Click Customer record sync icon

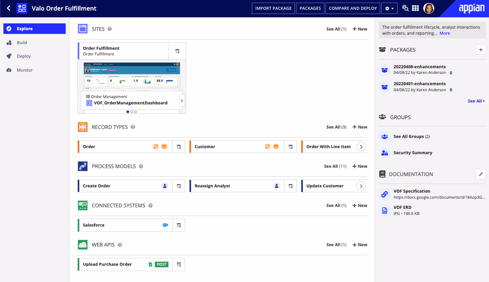coord(267,147)
